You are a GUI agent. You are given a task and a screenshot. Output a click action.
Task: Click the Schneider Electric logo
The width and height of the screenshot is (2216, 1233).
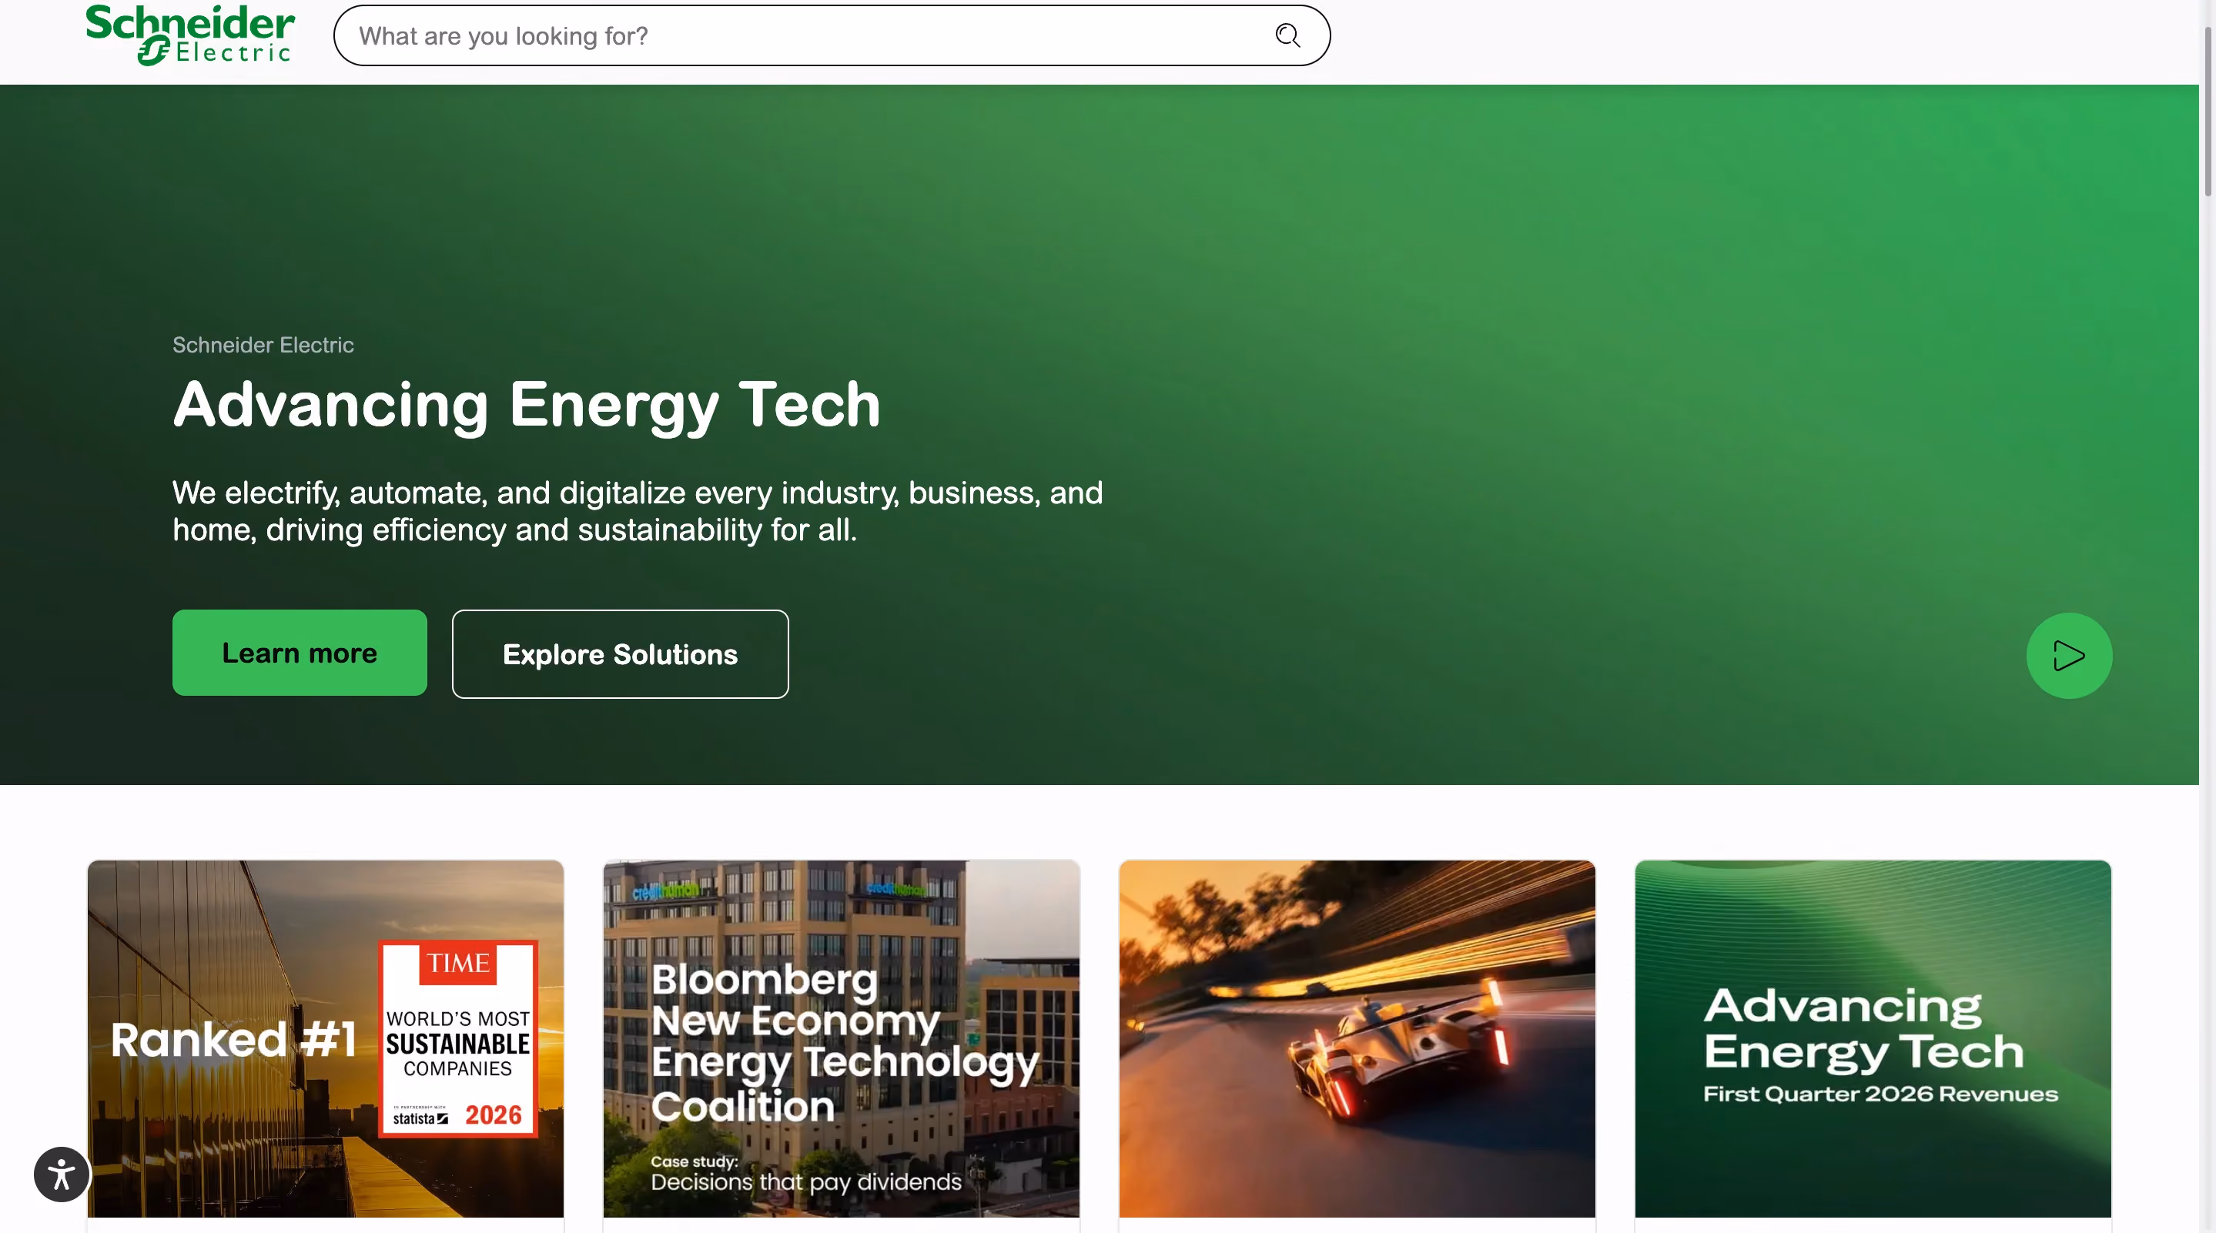190,35
